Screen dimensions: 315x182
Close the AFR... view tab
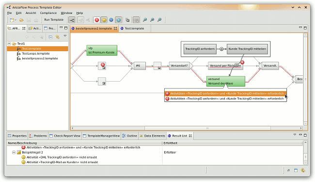click(24, 28)
